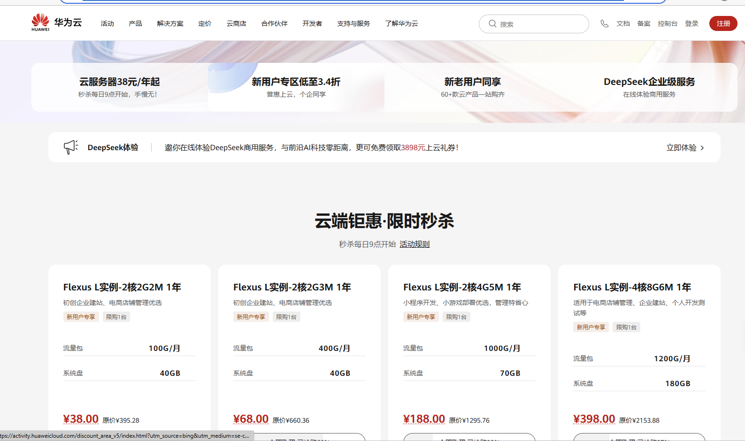Click the Huawei Cloud logo
This screenshot has width=745, height=441.
(57, 23)
